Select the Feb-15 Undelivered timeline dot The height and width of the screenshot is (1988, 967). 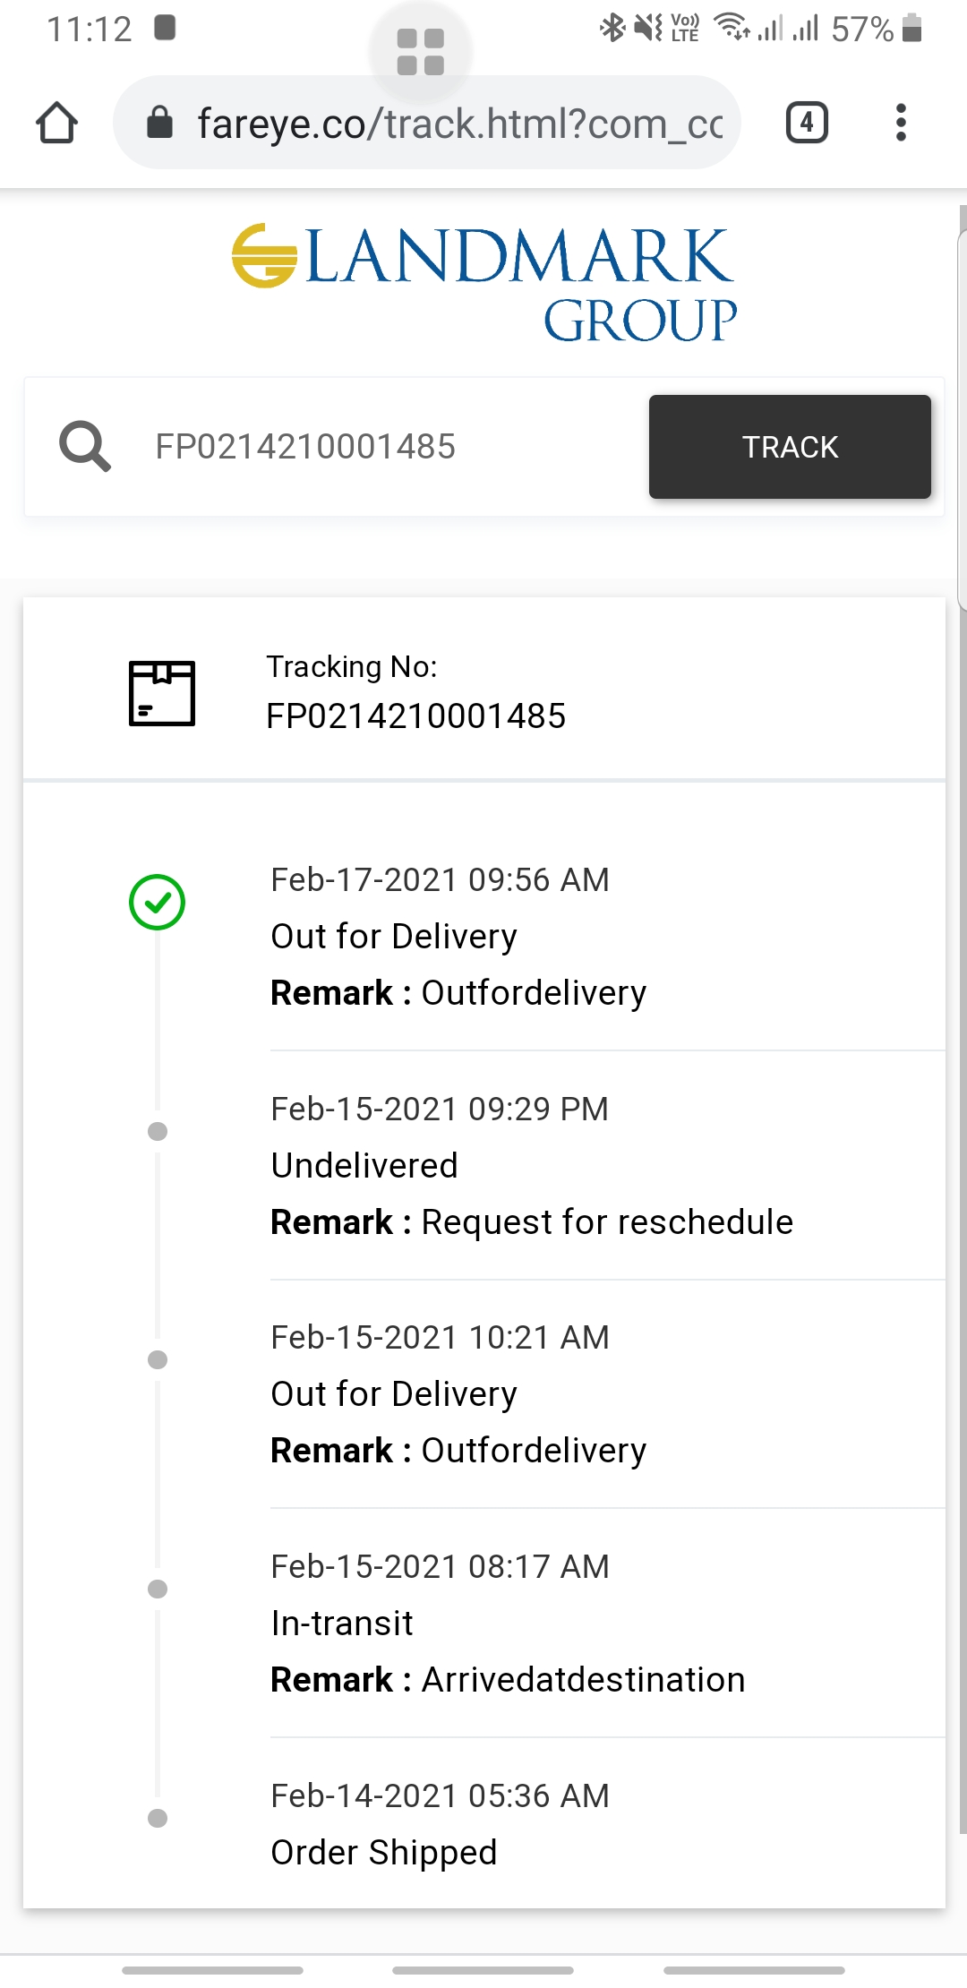(158, 1131)
